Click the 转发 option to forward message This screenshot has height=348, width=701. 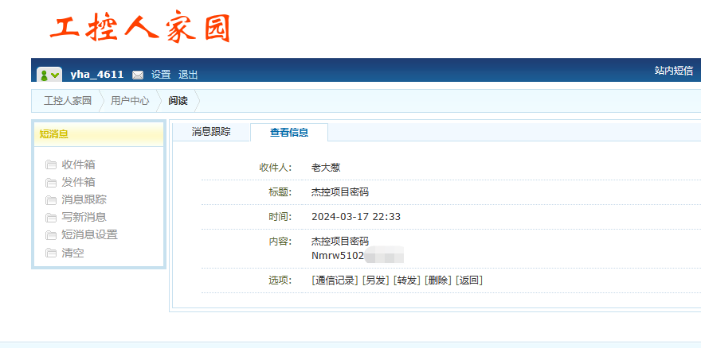(x=406, y=280)
